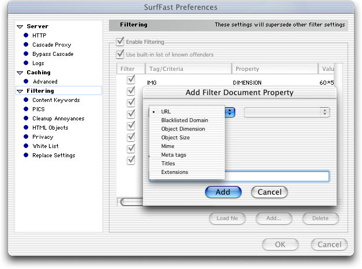Screen dimensions: 362x269
Task: Choose Mime option
Action: pyautogui.click(x=187, y=146)
